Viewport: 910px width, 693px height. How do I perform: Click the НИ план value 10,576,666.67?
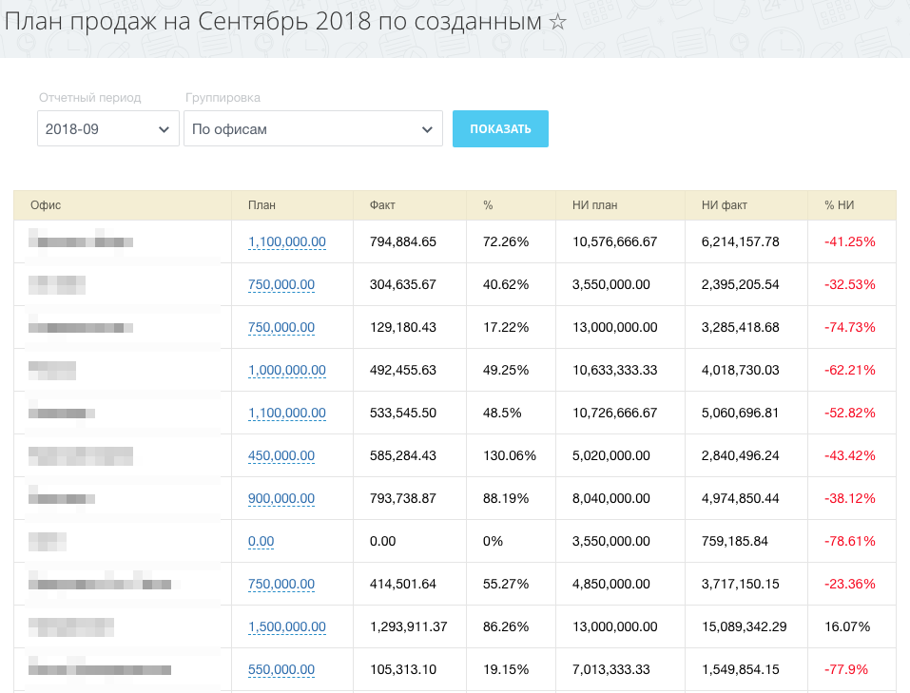(x=614, y=242)
